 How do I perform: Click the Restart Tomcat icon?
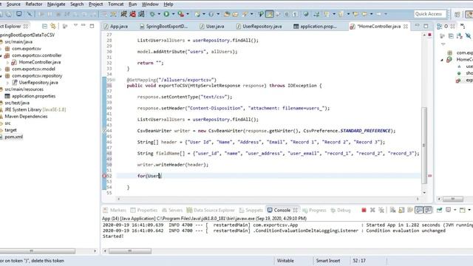tap(141, 14)
